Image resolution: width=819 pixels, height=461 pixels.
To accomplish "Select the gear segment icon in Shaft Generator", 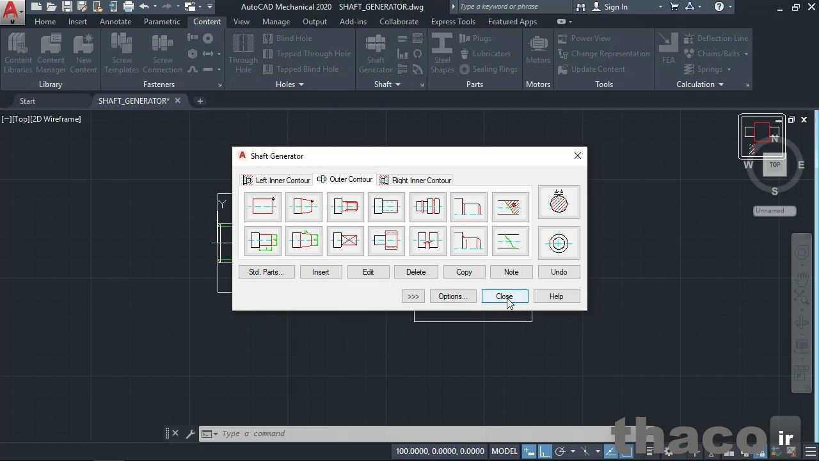I will coord(386,241).
